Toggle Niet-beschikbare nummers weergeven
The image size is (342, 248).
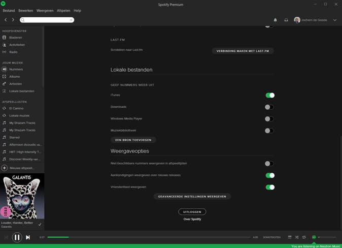[x=269, y=164]
